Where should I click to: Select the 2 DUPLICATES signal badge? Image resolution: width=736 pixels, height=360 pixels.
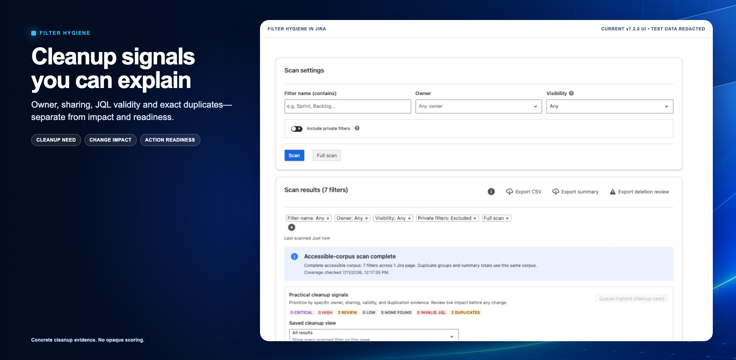pyautogui.click(x=465, y=312)
